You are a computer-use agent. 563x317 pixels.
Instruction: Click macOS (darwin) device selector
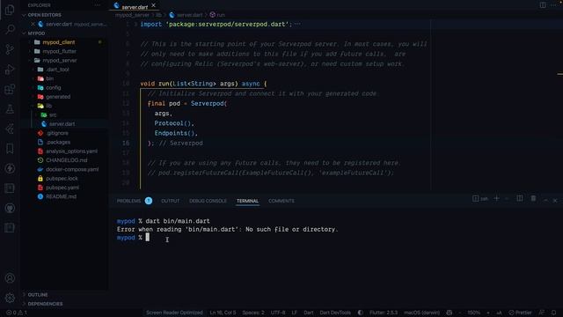click(421, 313)
